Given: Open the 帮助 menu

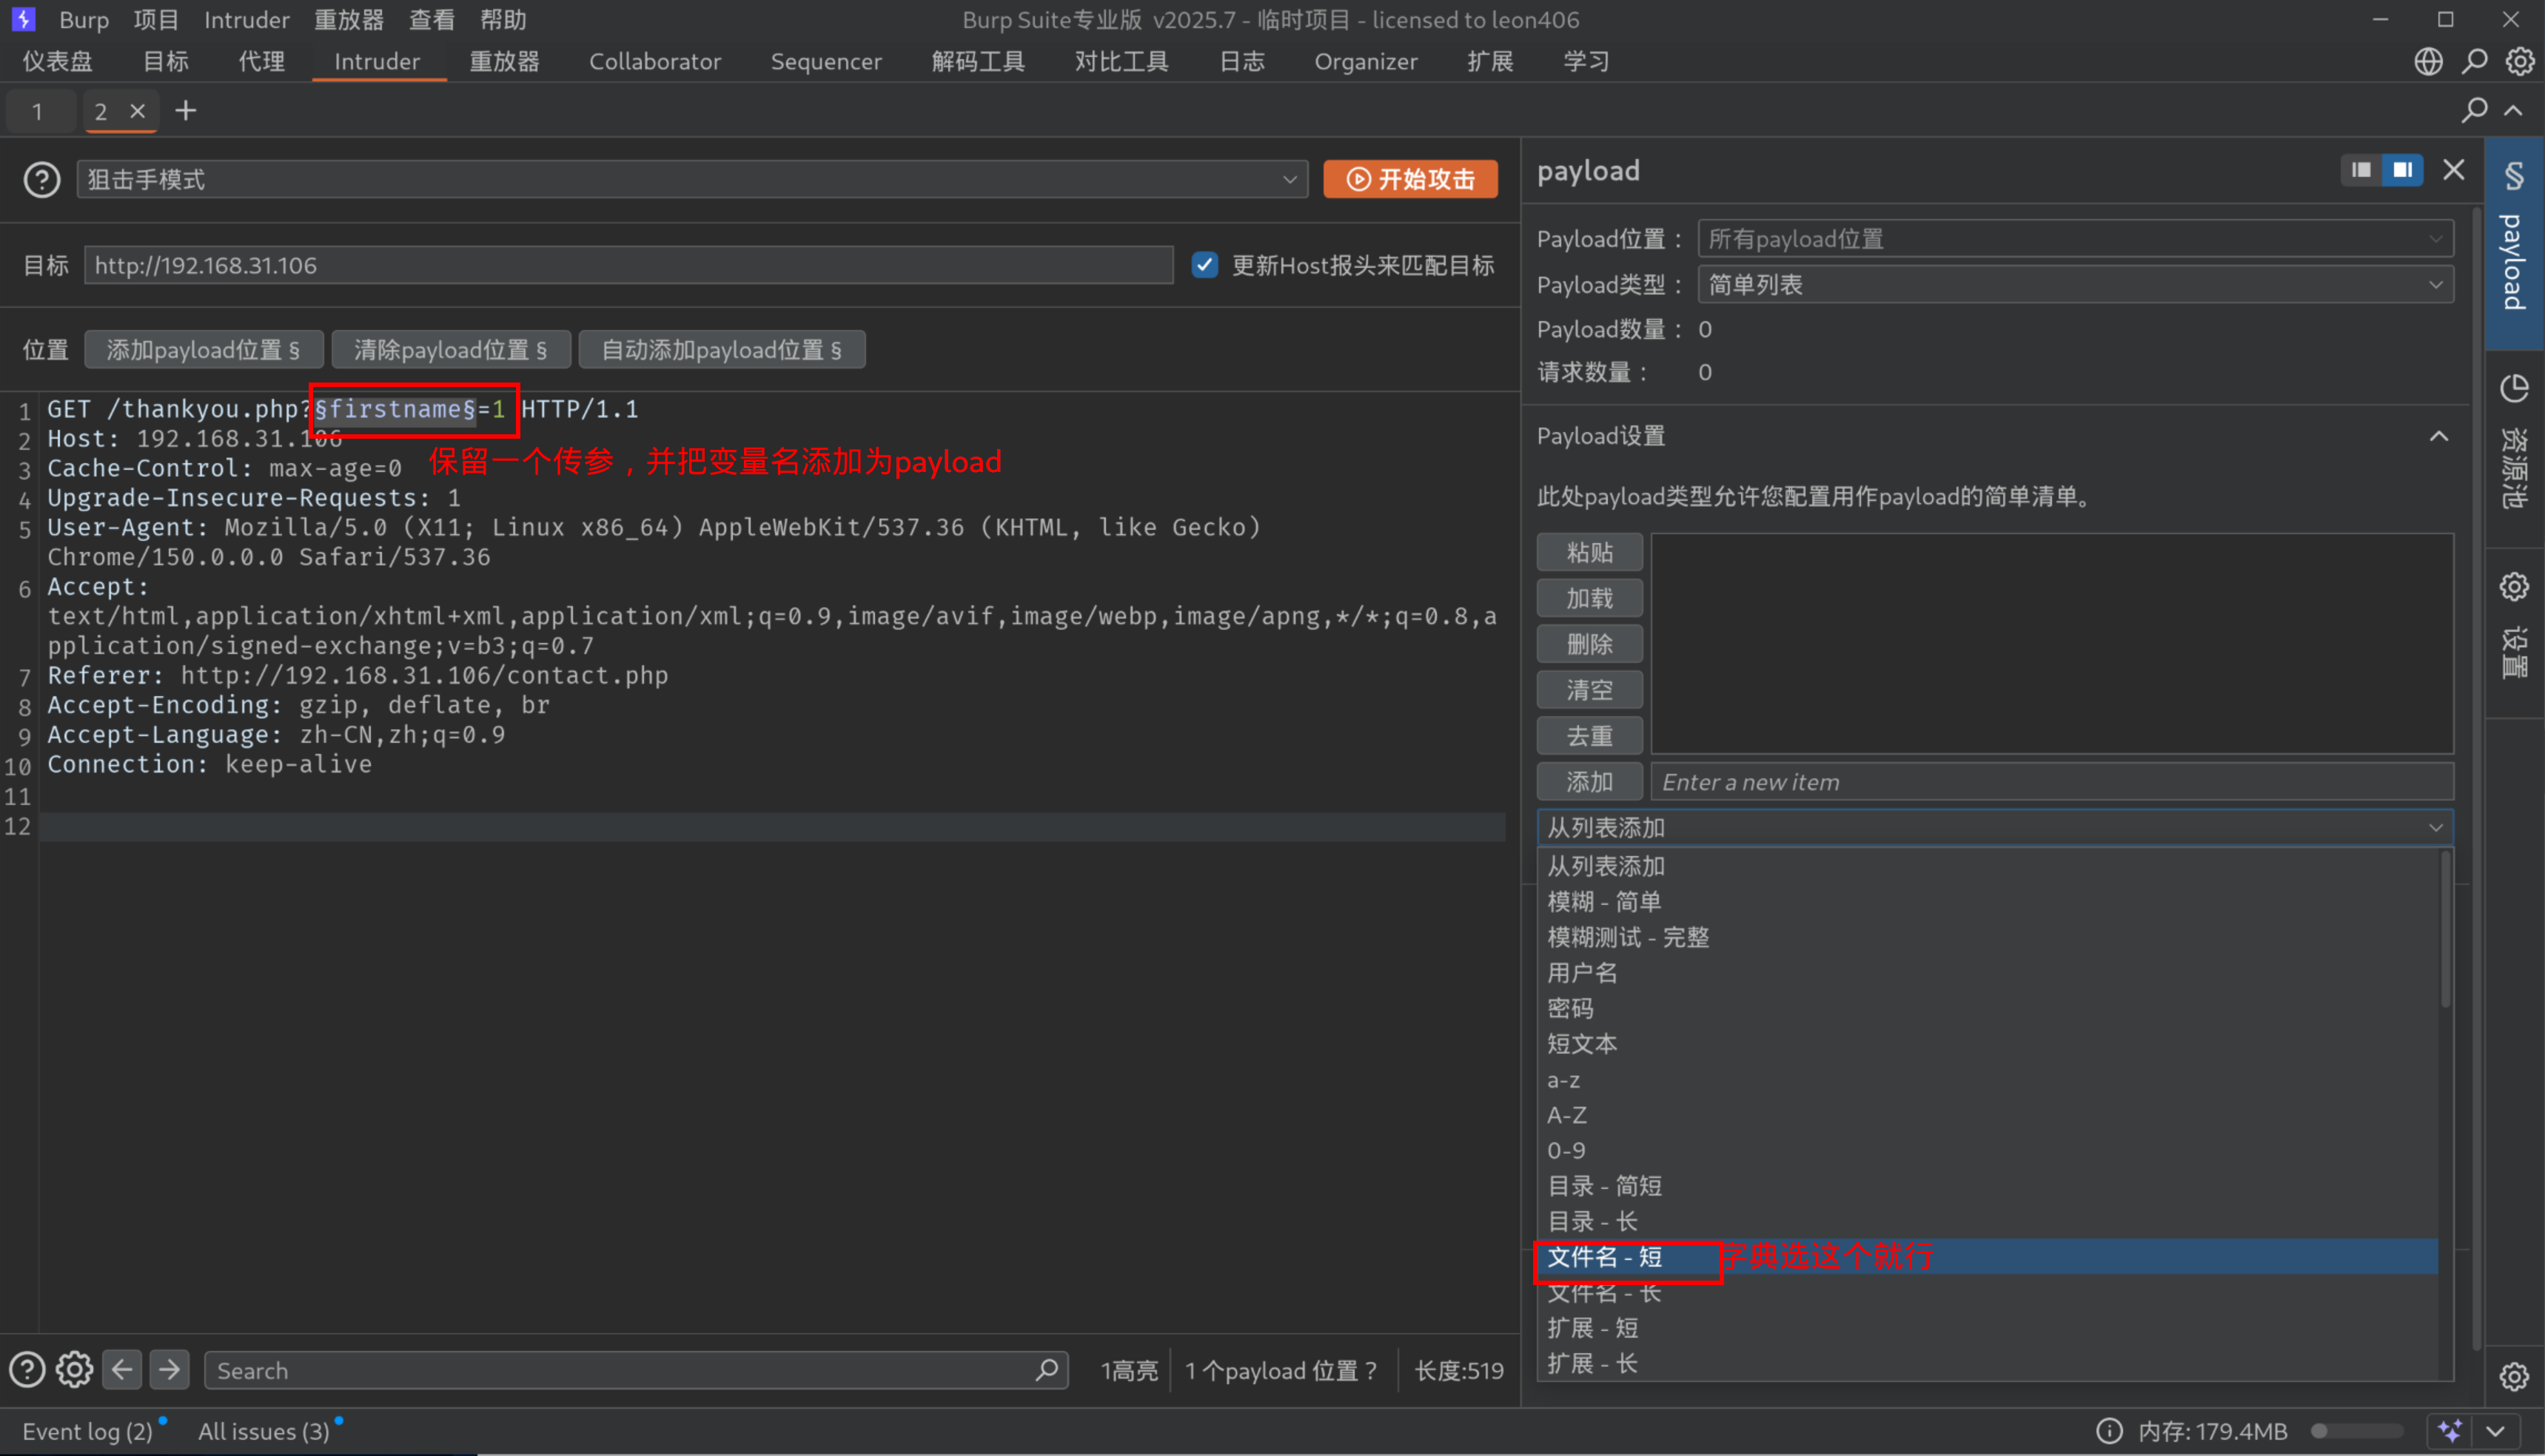Looking at the screenshot, I should (502, 19).
